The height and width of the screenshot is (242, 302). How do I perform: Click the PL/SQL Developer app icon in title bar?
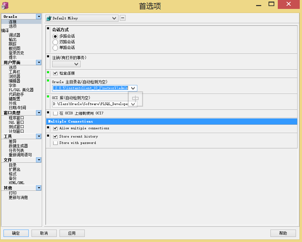tap(5, 6)
